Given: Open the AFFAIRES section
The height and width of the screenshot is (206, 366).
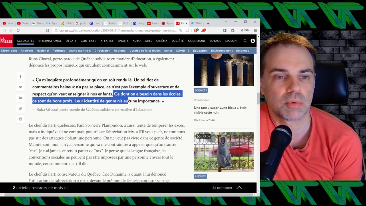Looking at the screenshot, I should (x=107, y=41).
